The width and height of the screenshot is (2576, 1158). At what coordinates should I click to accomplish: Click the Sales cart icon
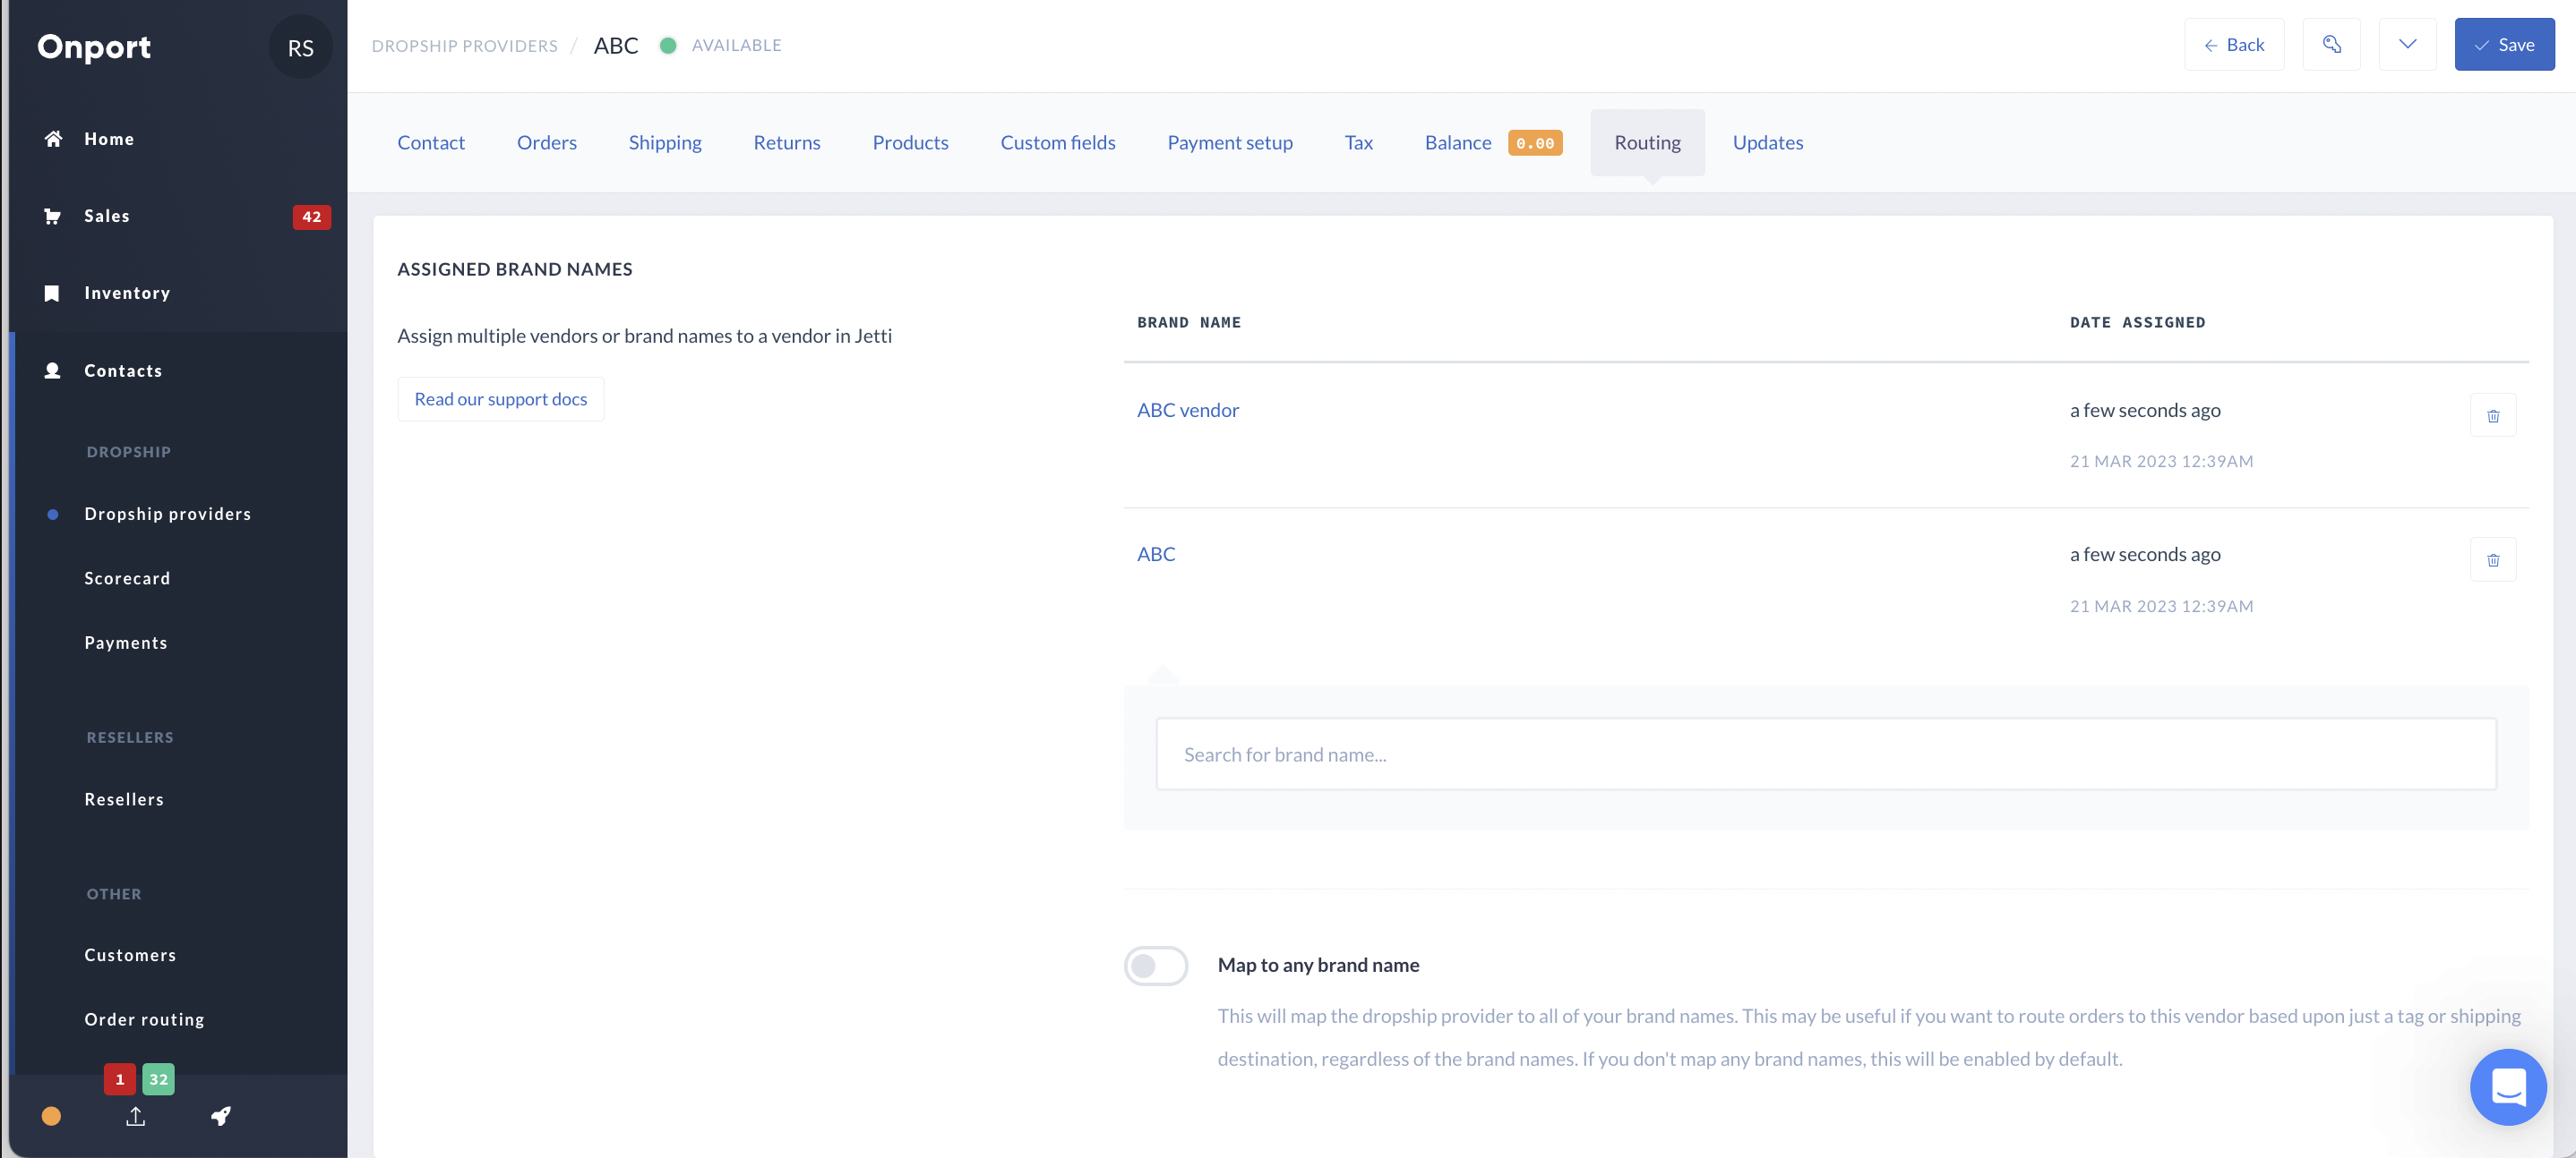pos(52,216)
